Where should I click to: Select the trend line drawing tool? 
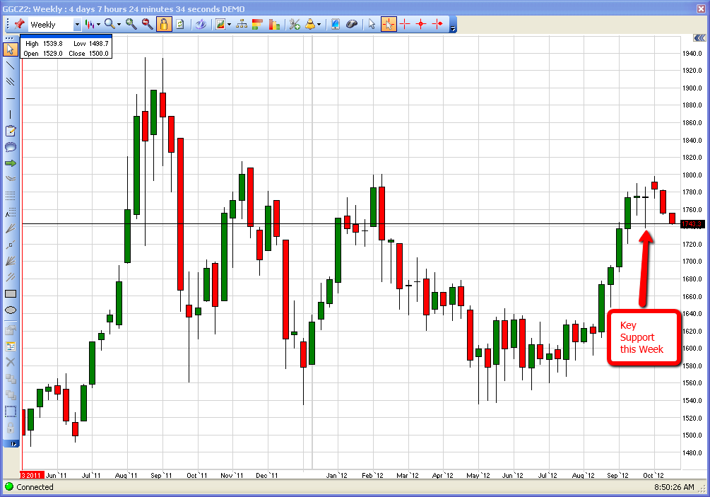pos(10,65)
